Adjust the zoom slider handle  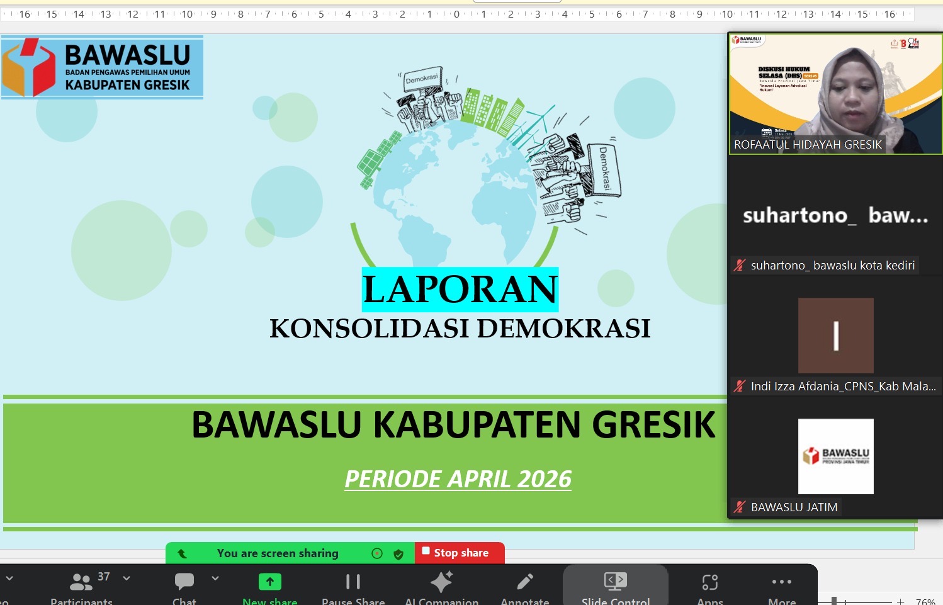pyautogui.click(x=834, y=601)
